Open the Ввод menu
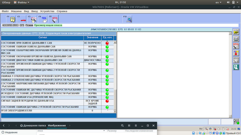 [34, 11]
